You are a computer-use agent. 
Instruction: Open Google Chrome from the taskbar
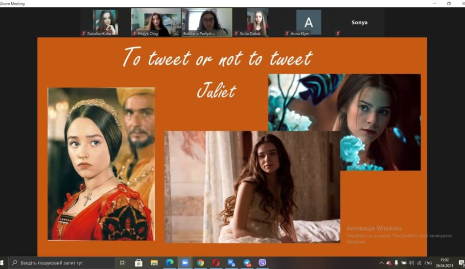(201, 263)
